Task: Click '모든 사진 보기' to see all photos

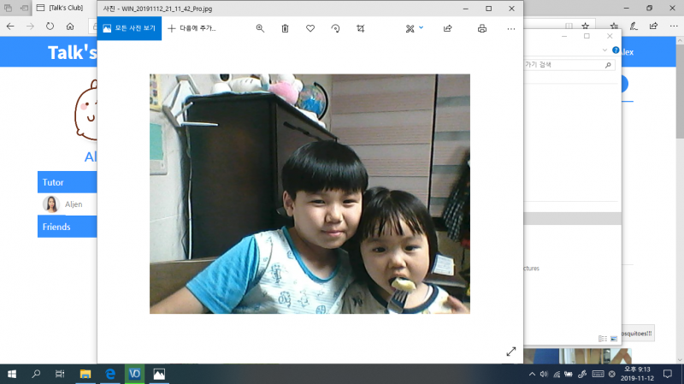Action: point(129,28)
